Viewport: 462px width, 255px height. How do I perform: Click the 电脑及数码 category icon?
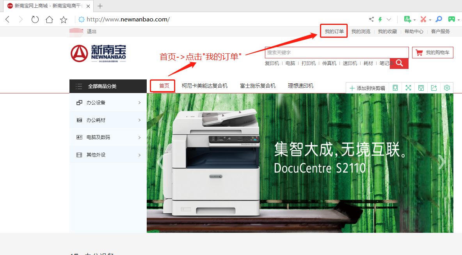[x=79, y=137]
